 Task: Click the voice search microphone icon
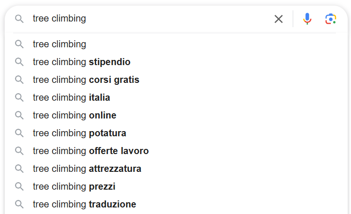click(307, 19)
